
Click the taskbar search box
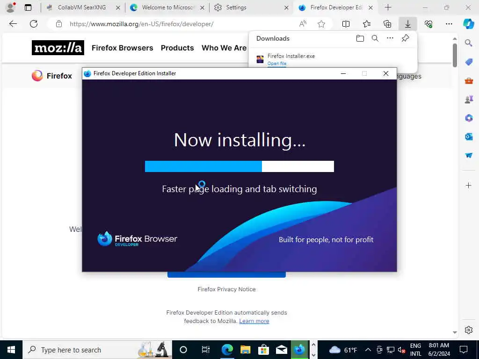(97, 350)
